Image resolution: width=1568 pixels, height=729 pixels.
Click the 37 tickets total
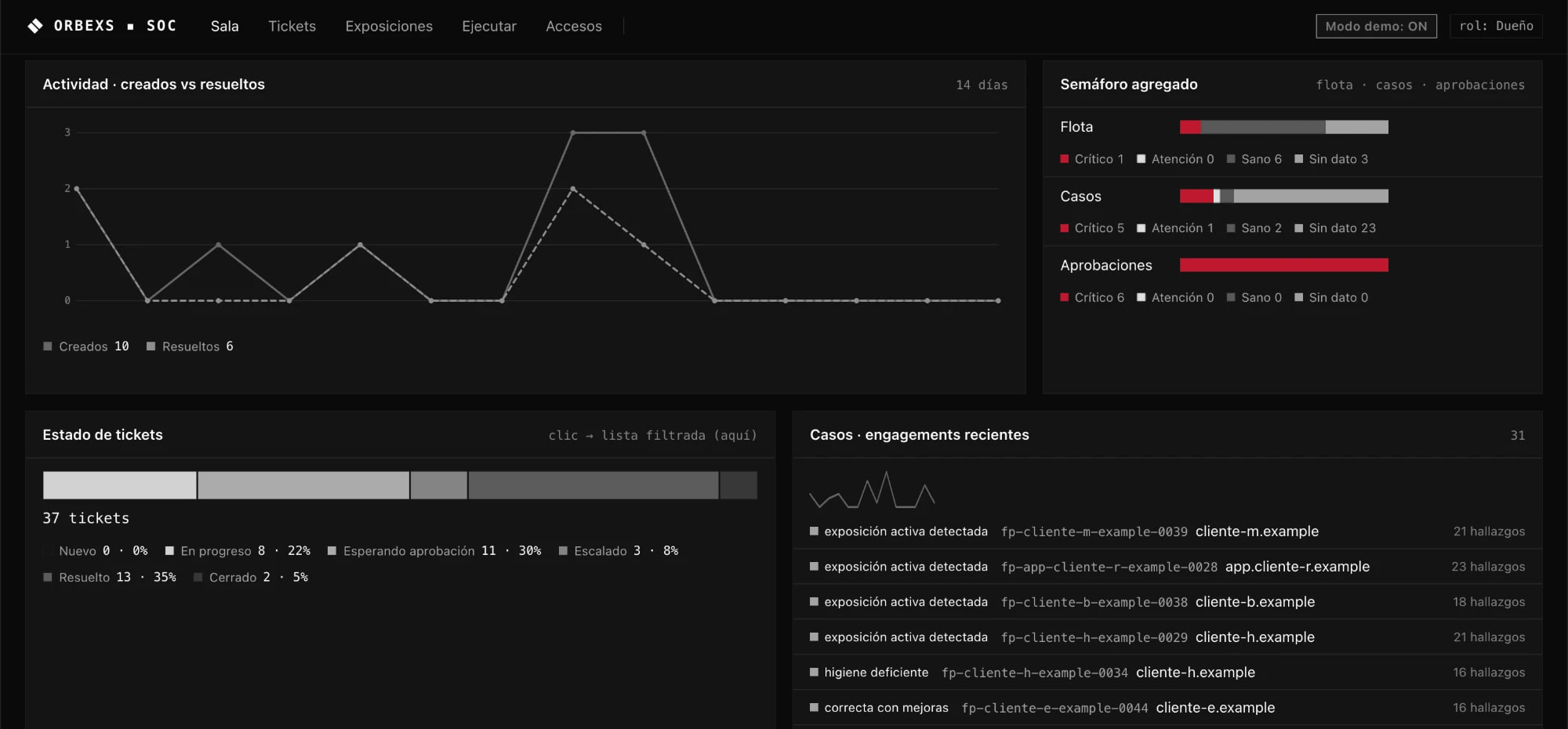click(86, 518)
